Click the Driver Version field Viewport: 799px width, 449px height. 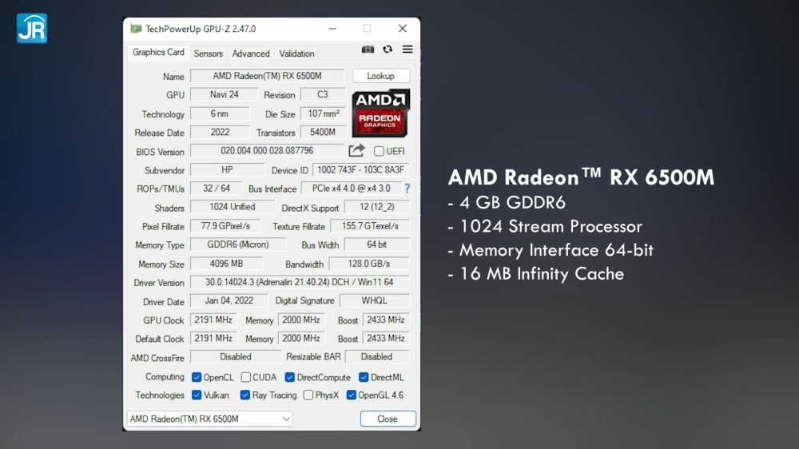coord(300,283)
